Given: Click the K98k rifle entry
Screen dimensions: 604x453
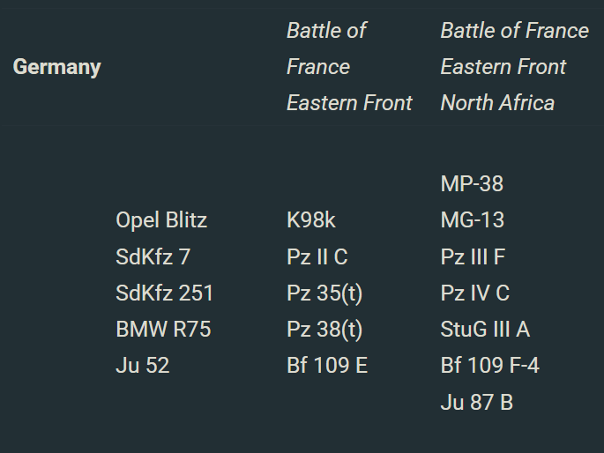Looking at the screenshot, I should [x=310, y=220].
